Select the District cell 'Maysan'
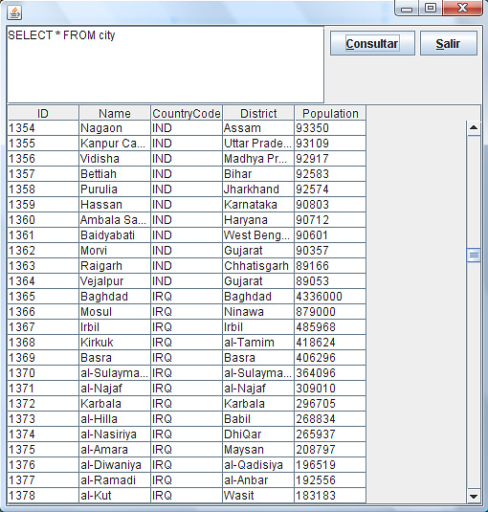This screenshot has height=512, width=488. coord(258,450)
